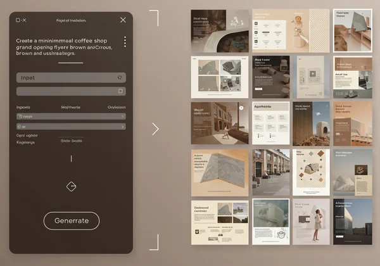Select the Inpcets tab
Screen dimensions: 380x266
(x=23, y=107)
